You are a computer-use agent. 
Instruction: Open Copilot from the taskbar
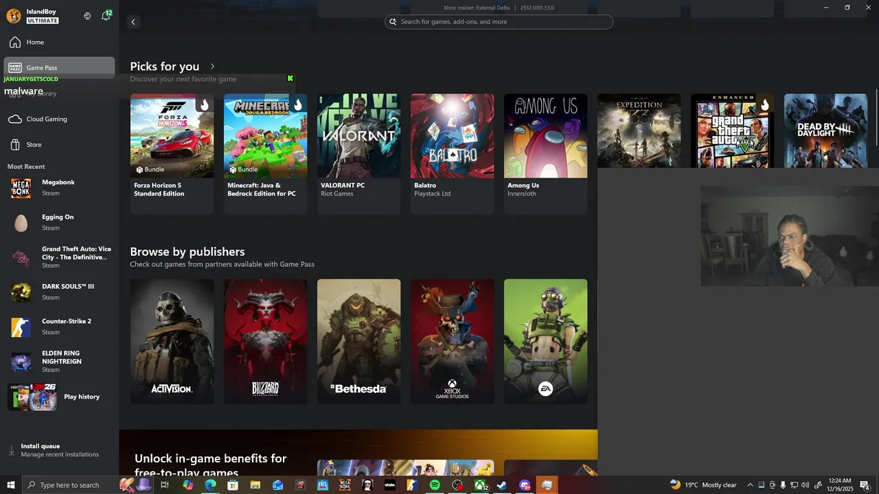188,485
